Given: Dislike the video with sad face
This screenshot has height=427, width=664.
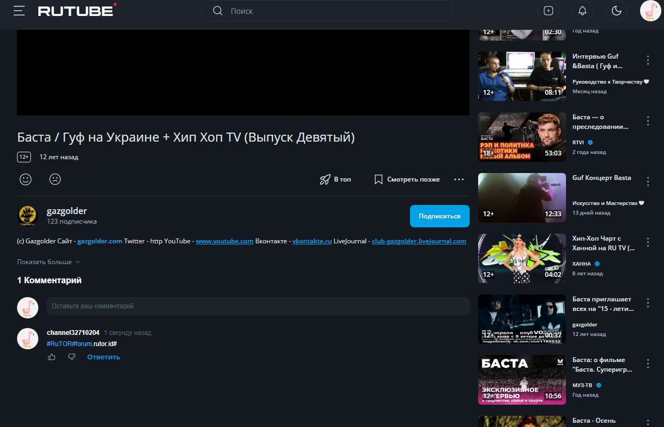Looking at the screenshot, I should [x=55, y=179].
